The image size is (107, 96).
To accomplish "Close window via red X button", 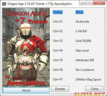I will 99,3.
